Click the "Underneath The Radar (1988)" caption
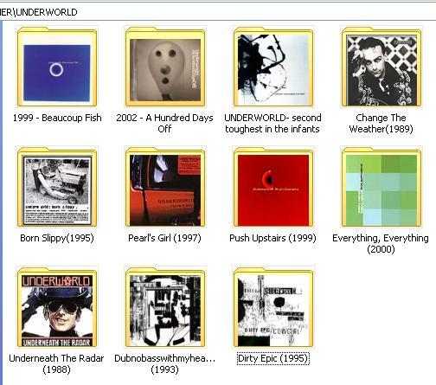Screen dimensions: 436x385 pos(56,364)
